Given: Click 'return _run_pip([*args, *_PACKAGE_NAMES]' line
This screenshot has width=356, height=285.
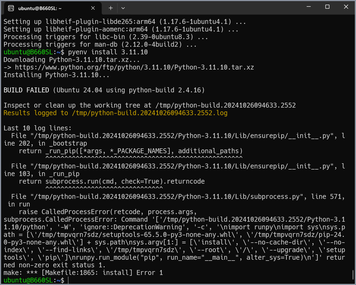Looking at the screenshot, I should tap(131, 151).
